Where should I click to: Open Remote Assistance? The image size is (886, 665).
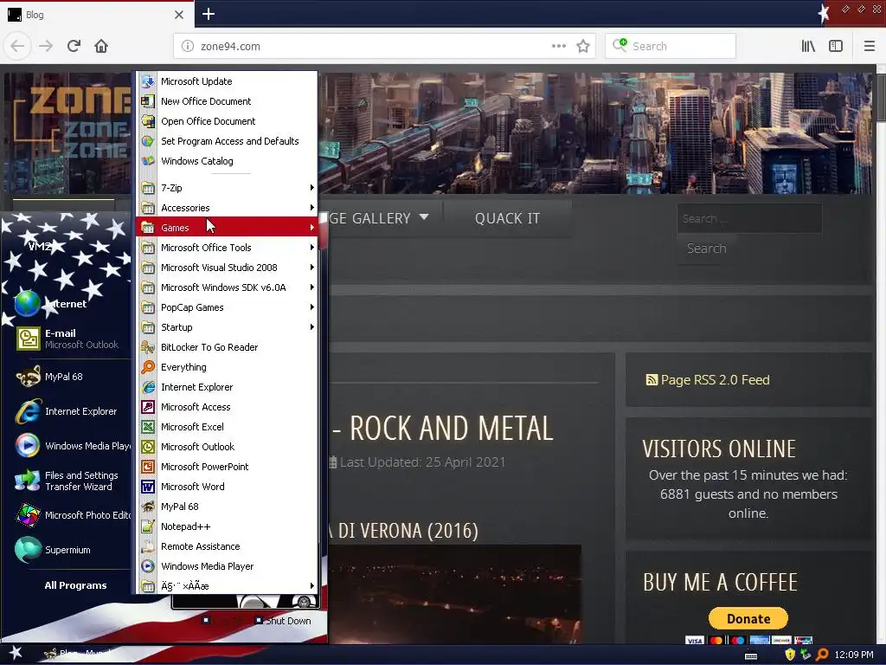(226, 546)
